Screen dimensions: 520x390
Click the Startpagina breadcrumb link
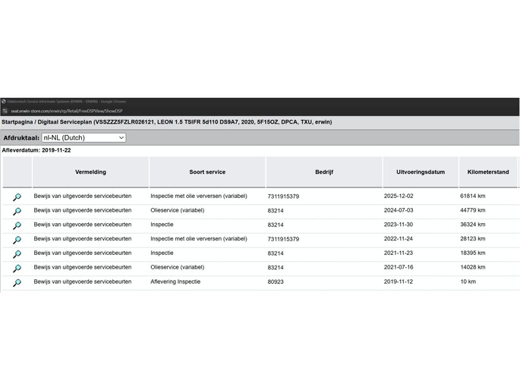19,122
